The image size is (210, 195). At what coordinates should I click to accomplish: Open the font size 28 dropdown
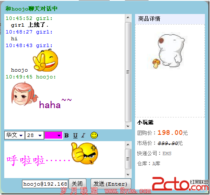[x=34, y=135]
